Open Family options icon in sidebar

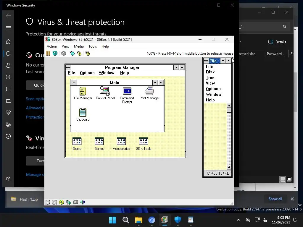coord(8,124)
